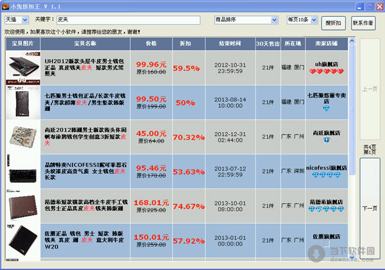Click the 53.63% discount value

pyautogui.click(x=189, y=172)
